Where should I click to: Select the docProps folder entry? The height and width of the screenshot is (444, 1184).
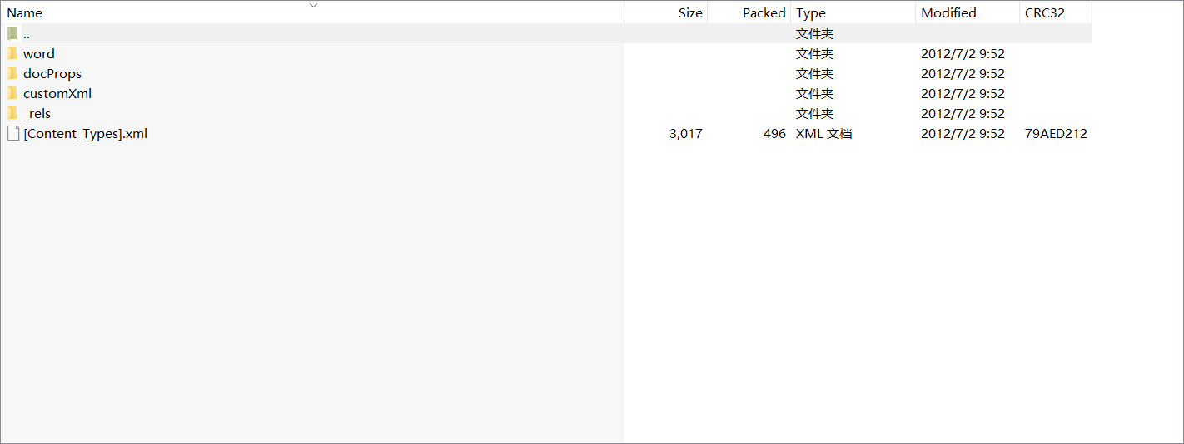pyautogui.click(x=52, y=73)
